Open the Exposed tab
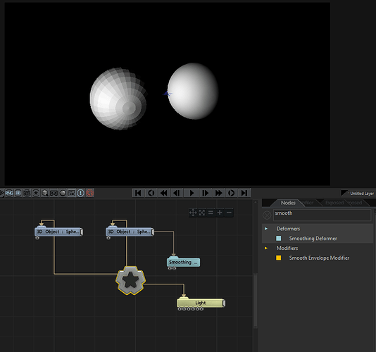This screenshot has width=376, height=352. click(x=334, y=203)
